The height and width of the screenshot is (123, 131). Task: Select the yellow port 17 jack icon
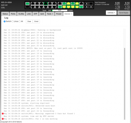[68, 4]
